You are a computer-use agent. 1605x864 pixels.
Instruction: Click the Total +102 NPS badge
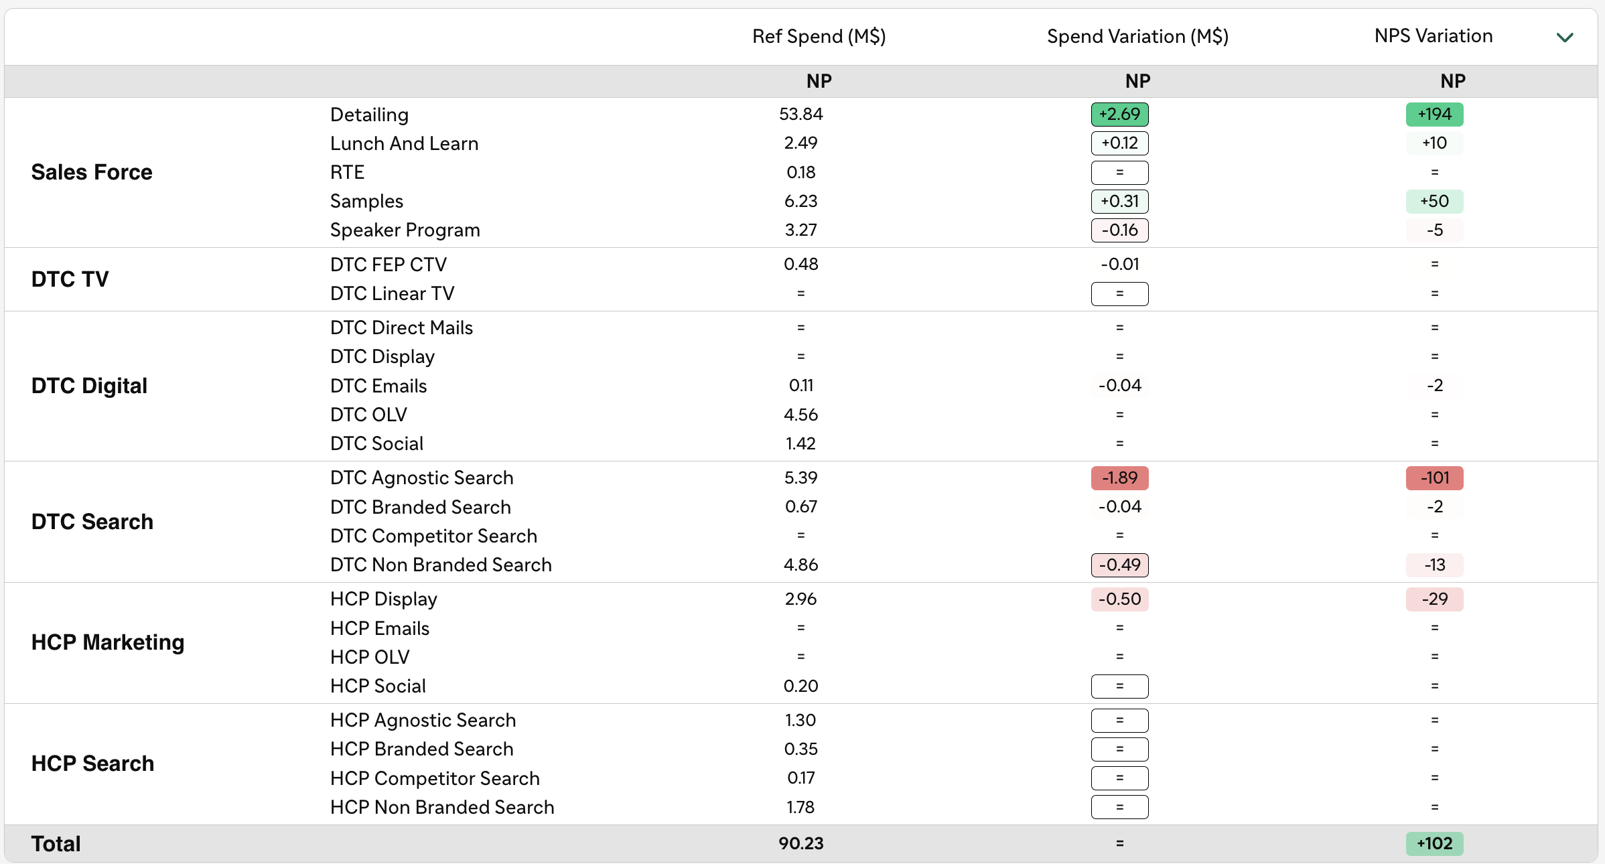pos(1434,844)
